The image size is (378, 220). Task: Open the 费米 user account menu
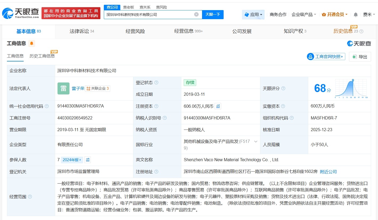tap(367, 15)
